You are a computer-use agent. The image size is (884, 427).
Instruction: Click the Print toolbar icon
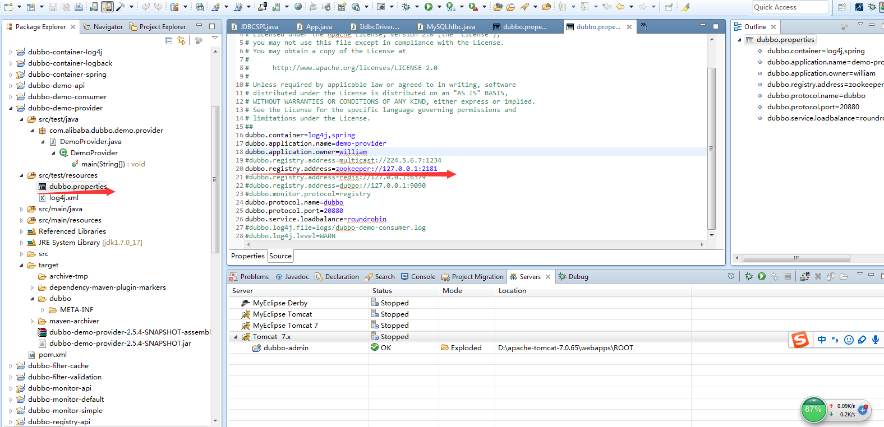coord(78,7)
